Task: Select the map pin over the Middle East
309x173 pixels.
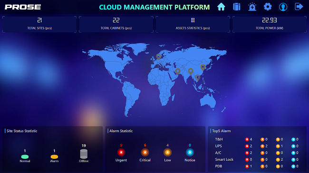Action: (178, 72)
